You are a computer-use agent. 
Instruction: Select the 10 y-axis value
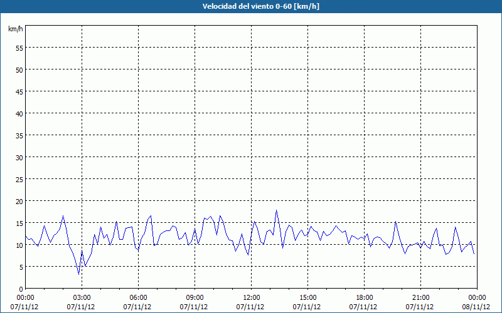coord(19,245)
